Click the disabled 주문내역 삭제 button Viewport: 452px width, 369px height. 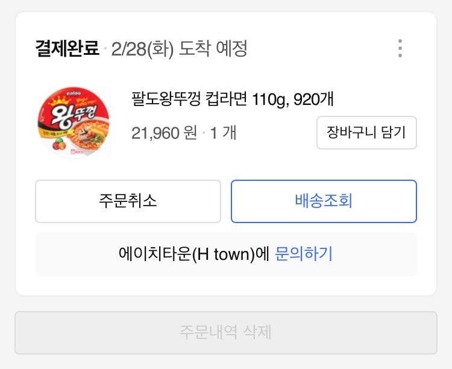(226, 332)
